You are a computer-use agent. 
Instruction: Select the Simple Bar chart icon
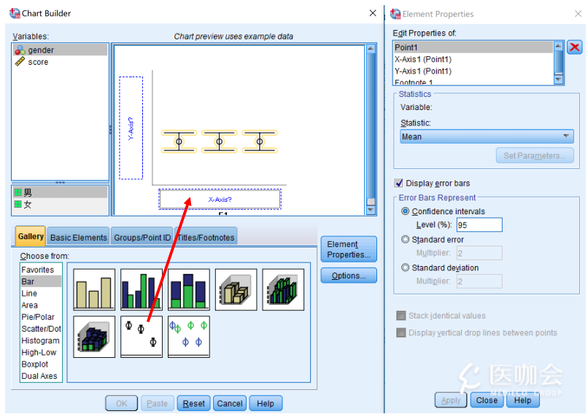click(x=94, y=289)
